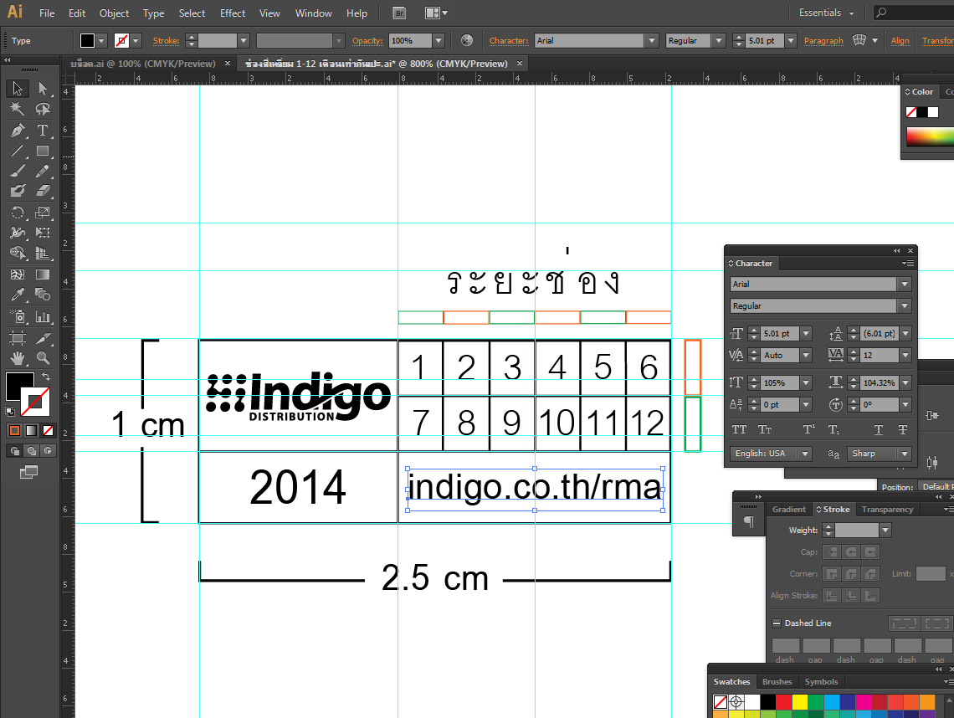Swap fill and stroke colors

tap(46, 377)
